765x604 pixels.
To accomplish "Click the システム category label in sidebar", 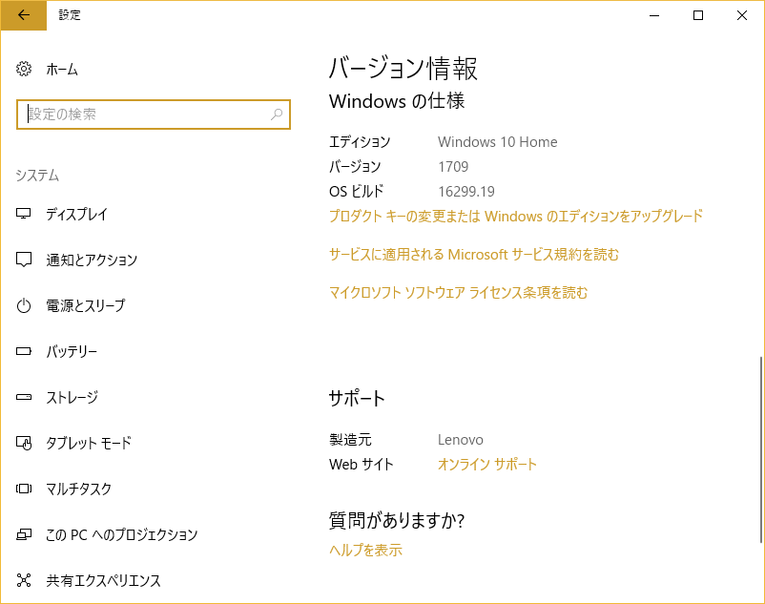I will [37, 176].
